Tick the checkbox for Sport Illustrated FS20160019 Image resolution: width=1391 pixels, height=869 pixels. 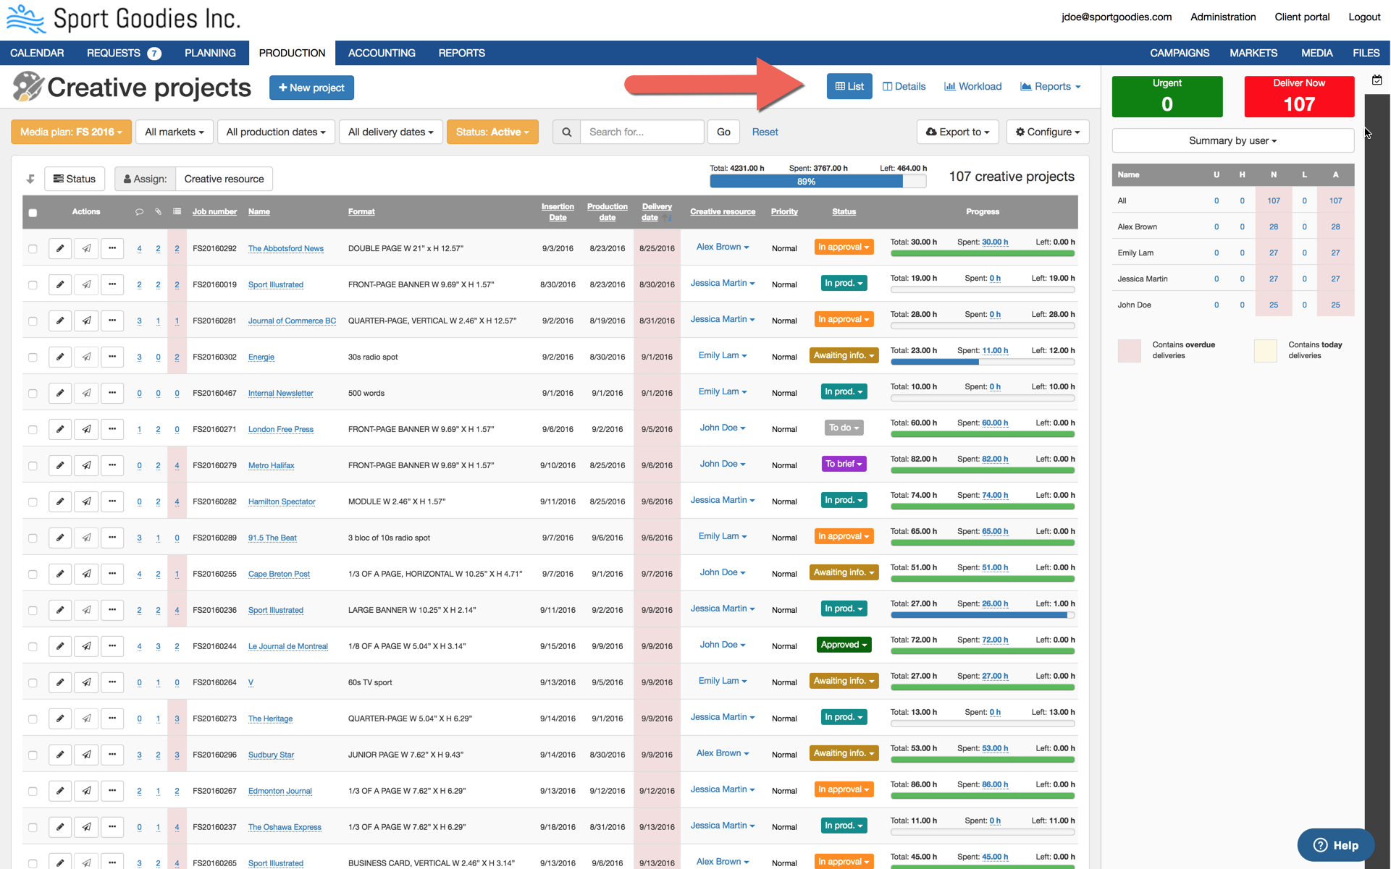(33, 284)
